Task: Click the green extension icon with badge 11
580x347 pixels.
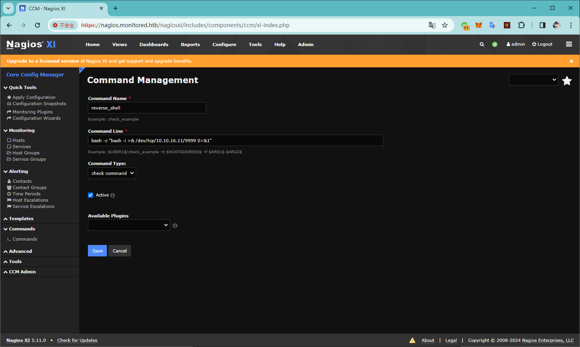Action: click(465, 26)
